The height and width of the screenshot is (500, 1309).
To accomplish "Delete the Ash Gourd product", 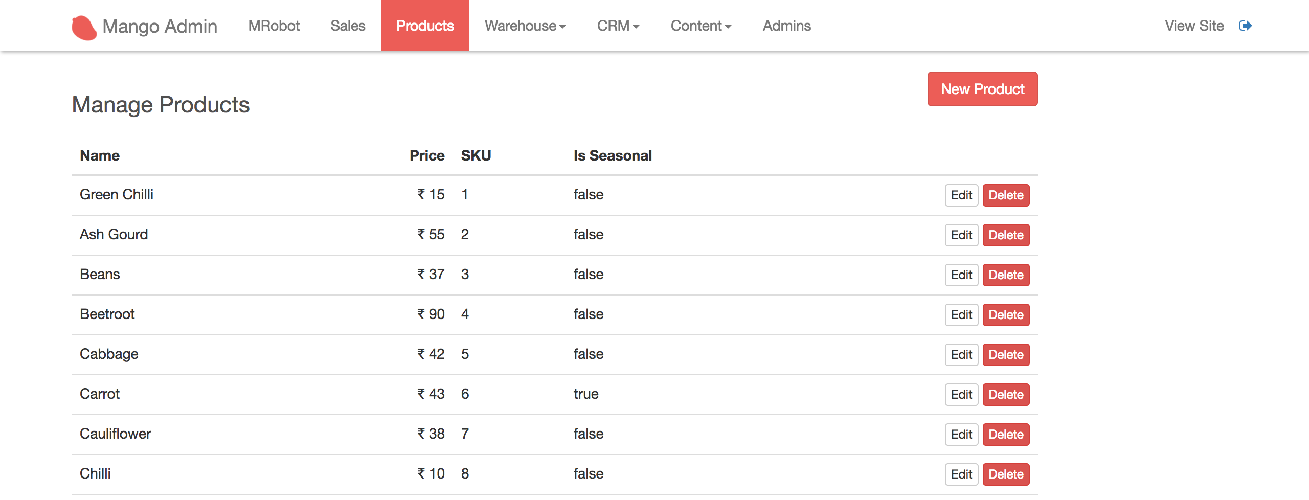I will pyautogui.click(x=1006, y=235).
